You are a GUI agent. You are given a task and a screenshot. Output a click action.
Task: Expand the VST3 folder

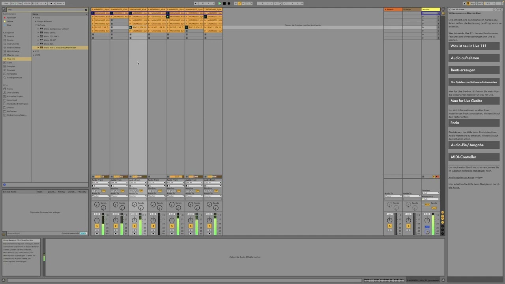[34, 55]
